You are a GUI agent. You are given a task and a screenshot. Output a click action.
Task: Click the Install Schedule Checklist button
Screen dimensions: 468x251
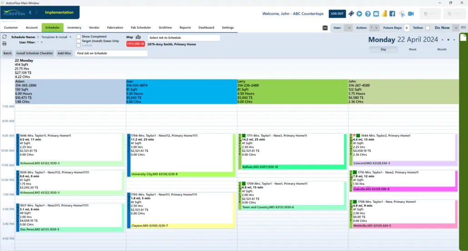pos(35,53)
